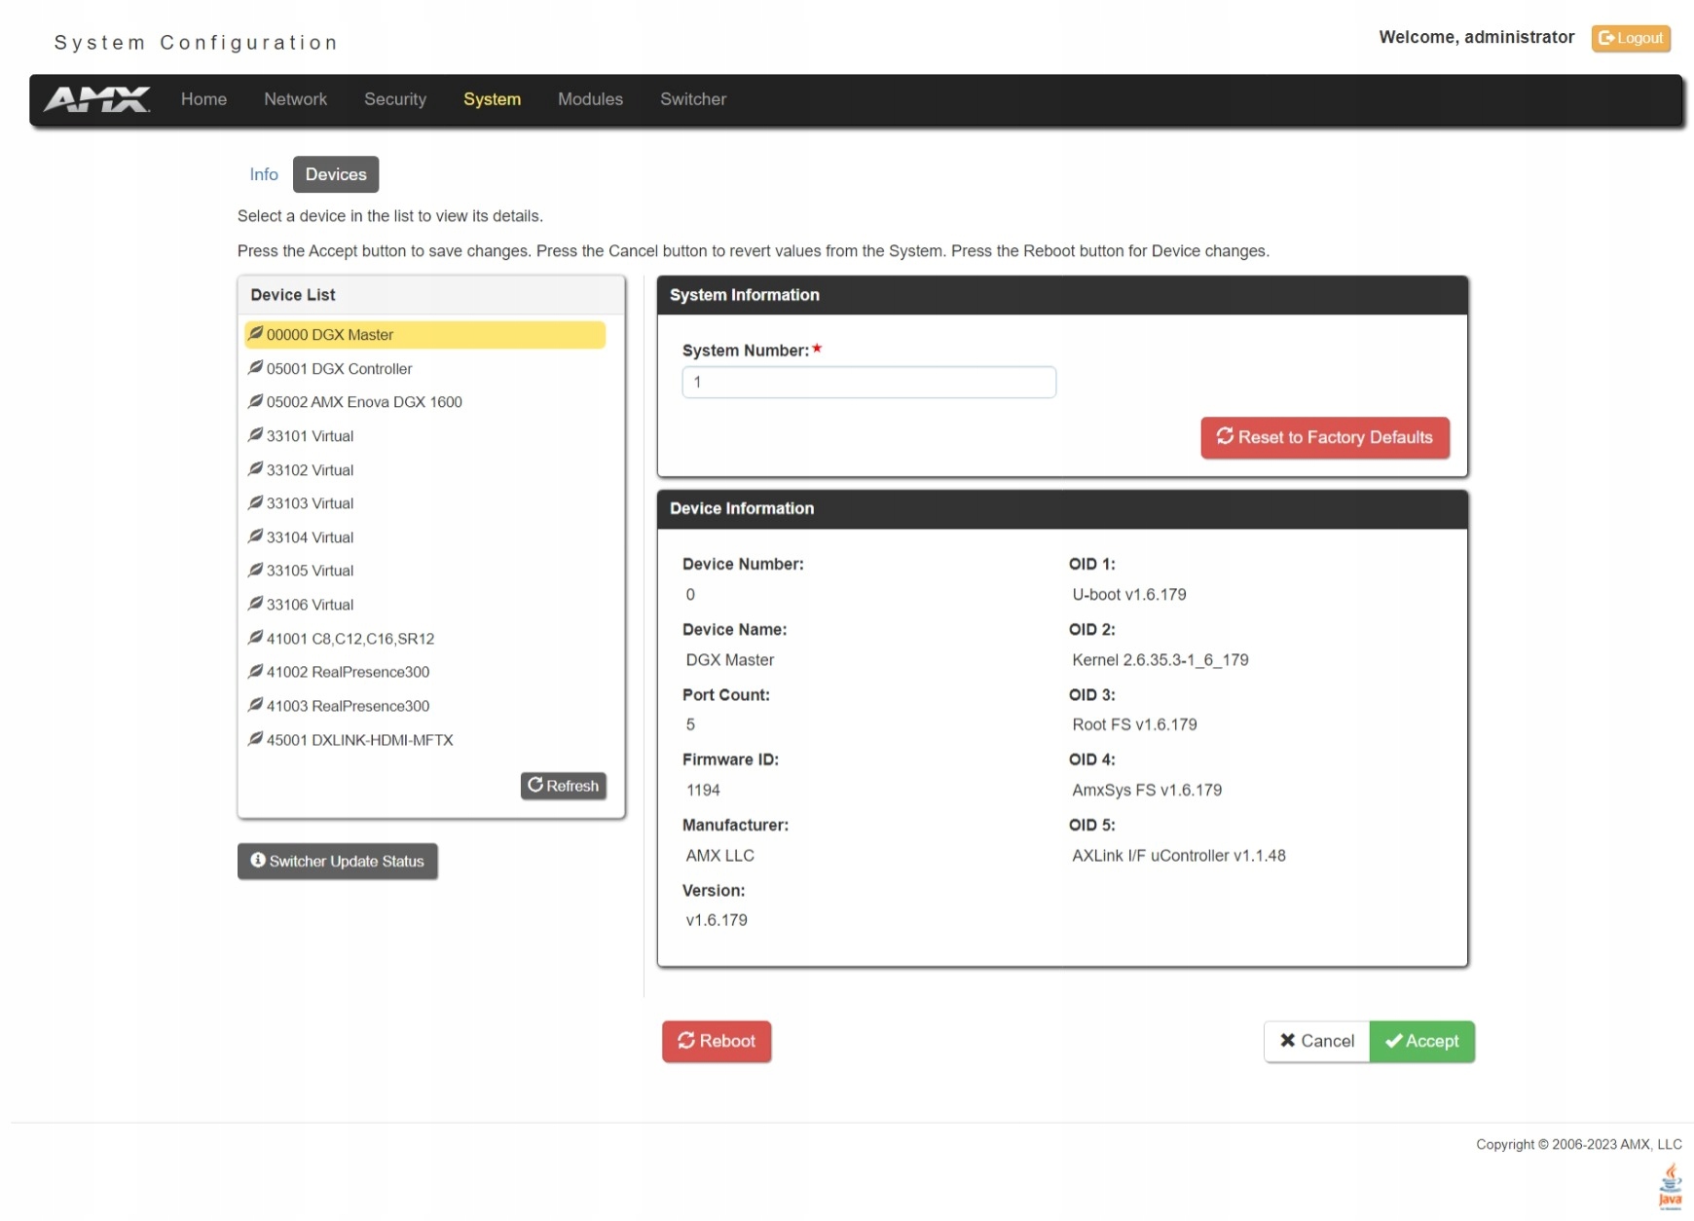The height and width of the screenshot is (1221, 1694).
Task: Click Reset to Factory Defaults button
Action: [x=1325, y=437]
